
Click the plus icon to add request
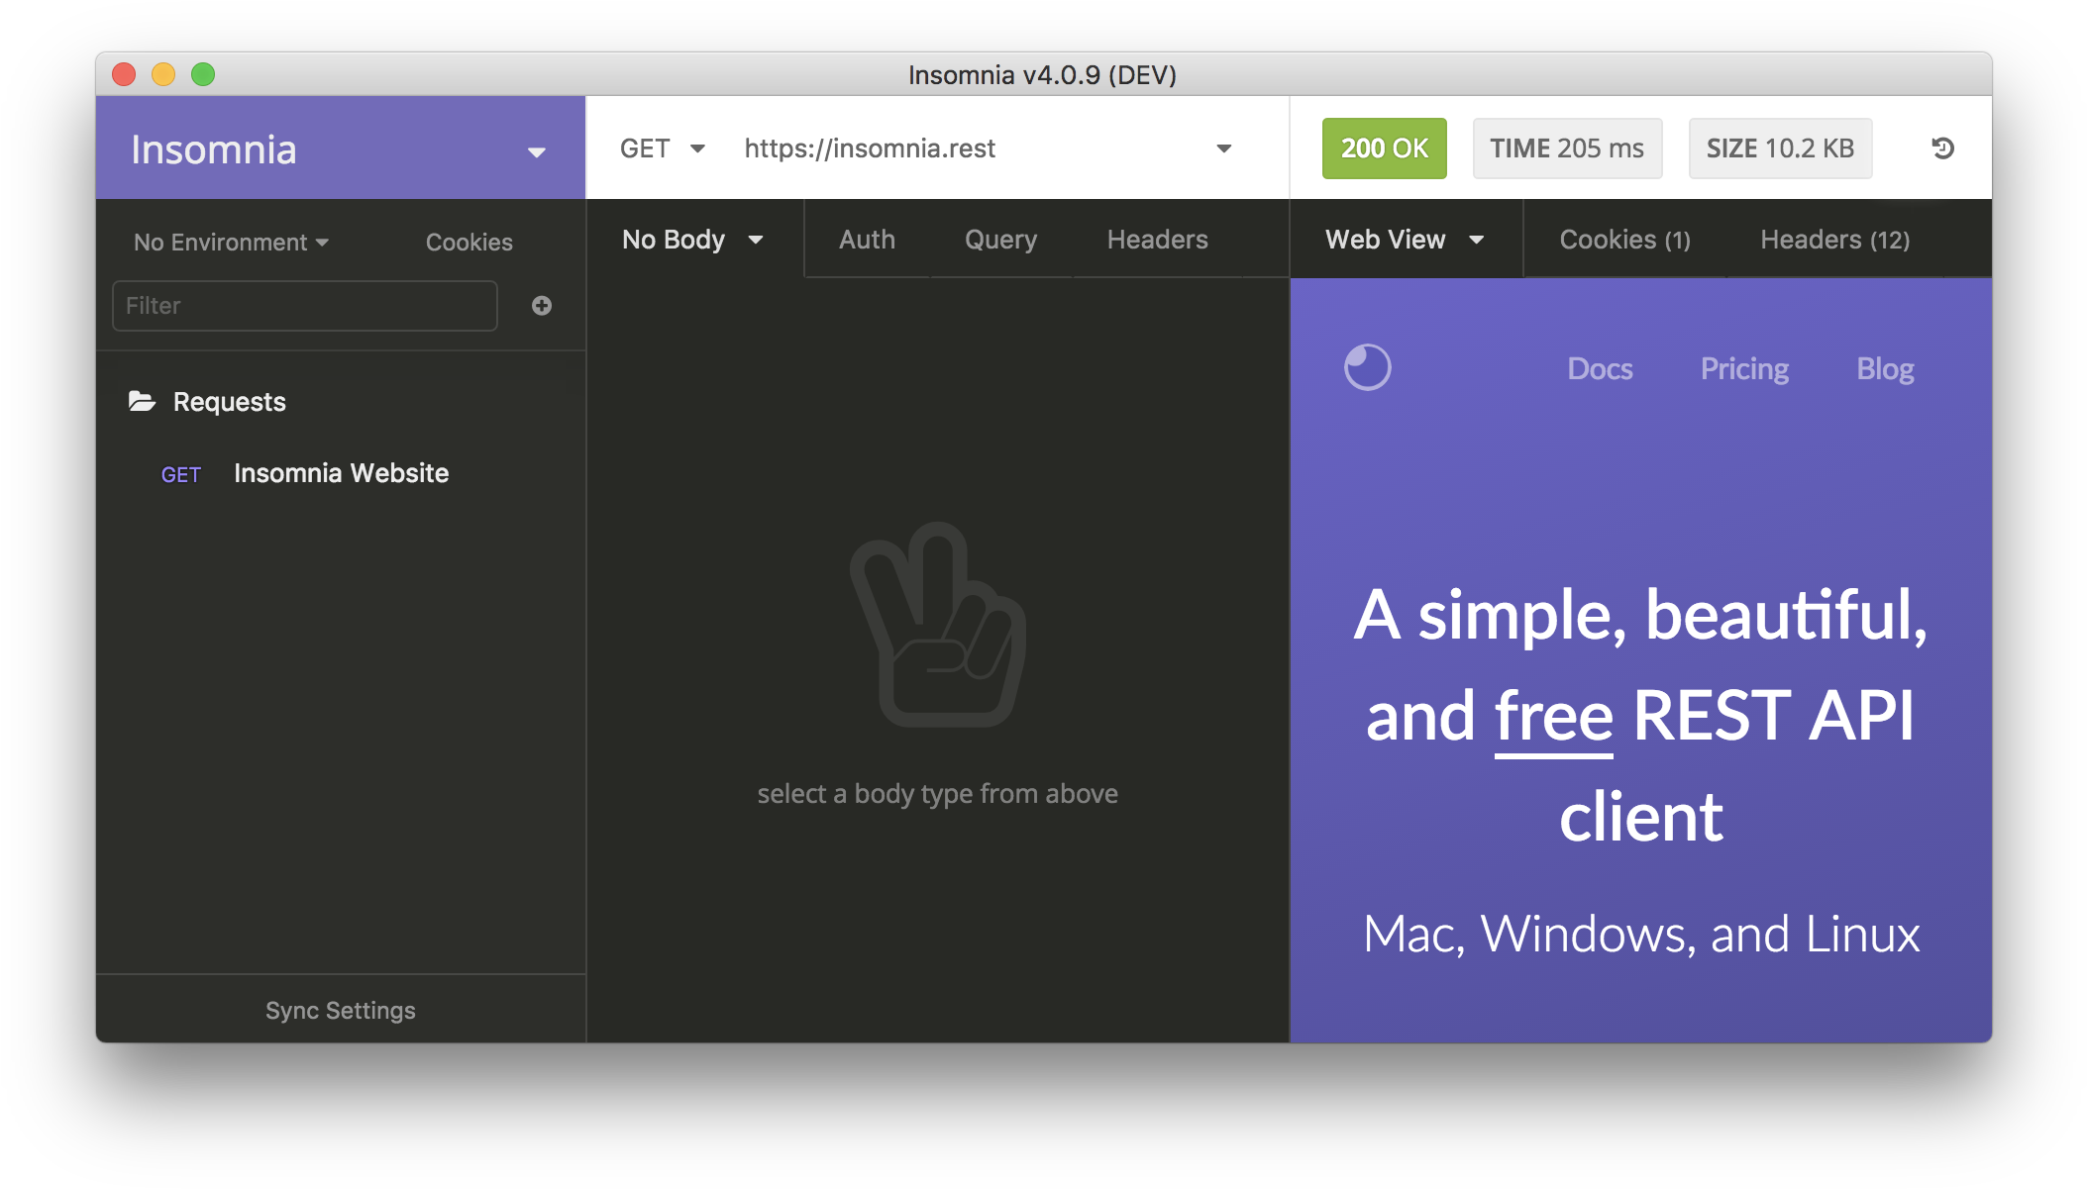[541, 306]
